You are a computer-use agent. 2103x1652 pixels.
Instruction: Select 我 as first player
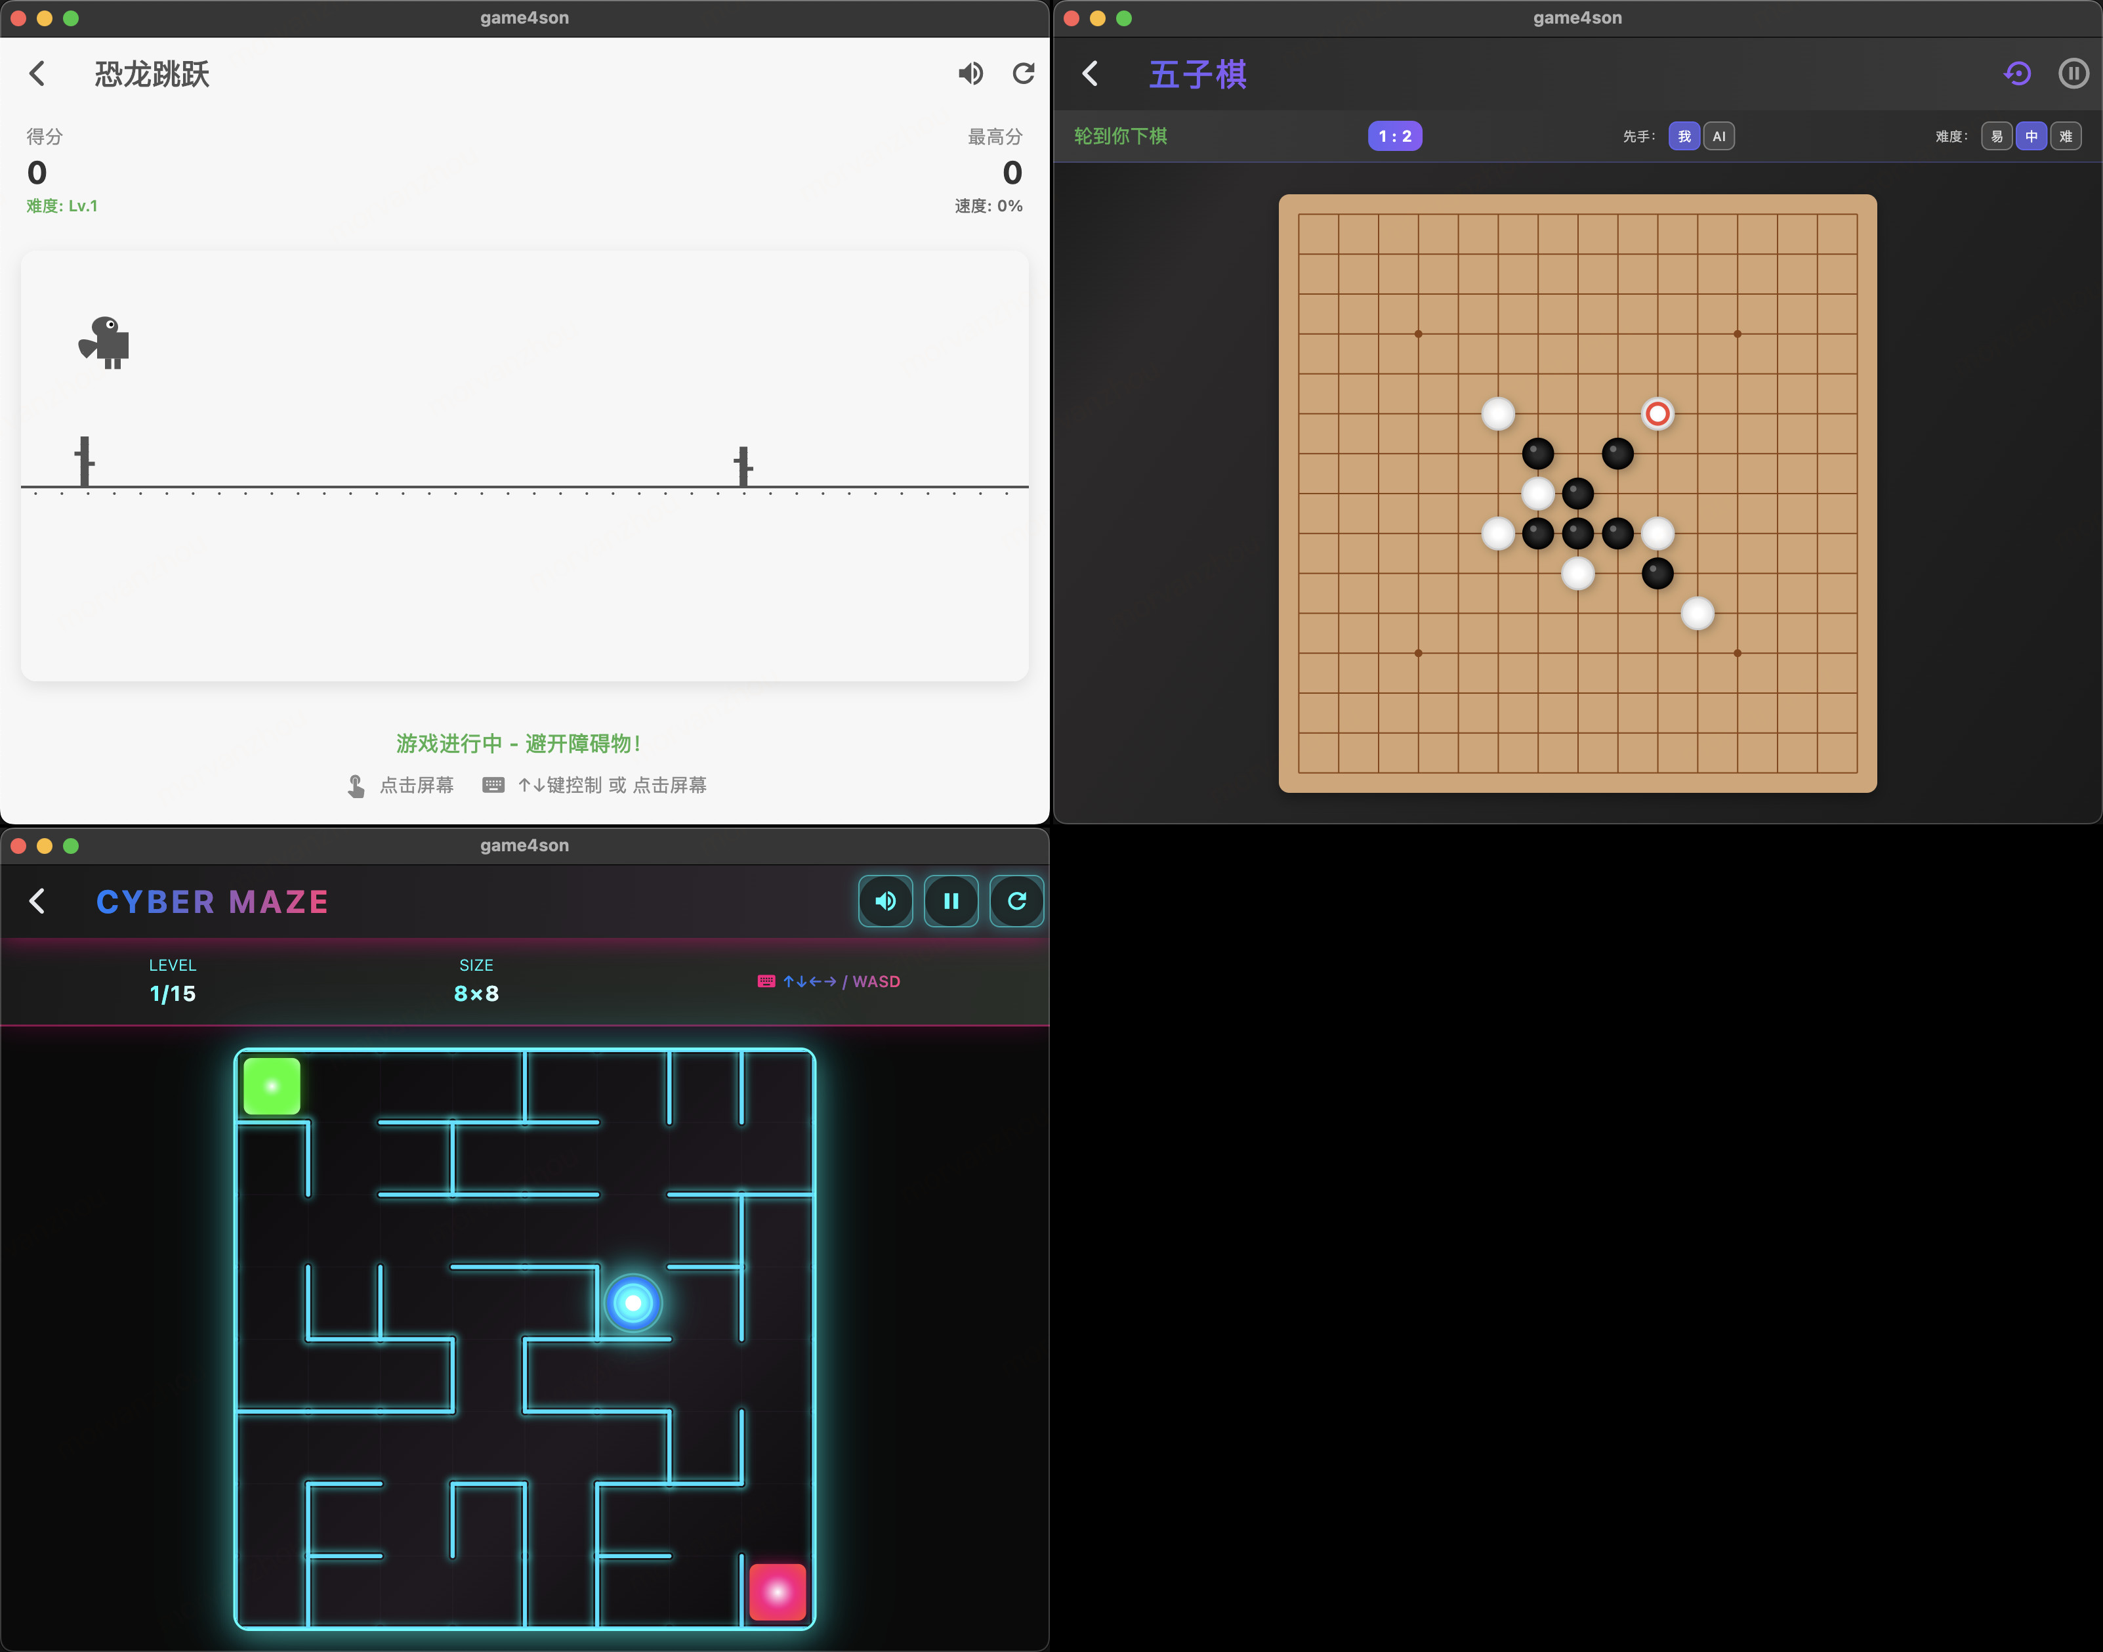1684,137
